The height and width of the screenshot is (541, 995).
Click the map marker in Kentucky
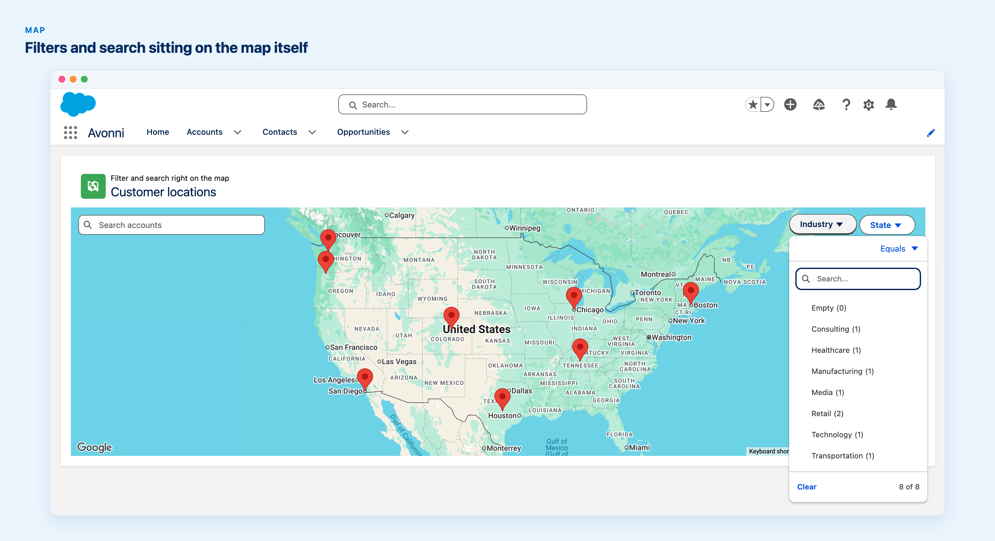(x=580, y=349)
